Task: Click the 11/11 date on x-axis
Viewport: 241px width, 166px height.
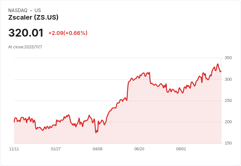Action: pos(14,149)
